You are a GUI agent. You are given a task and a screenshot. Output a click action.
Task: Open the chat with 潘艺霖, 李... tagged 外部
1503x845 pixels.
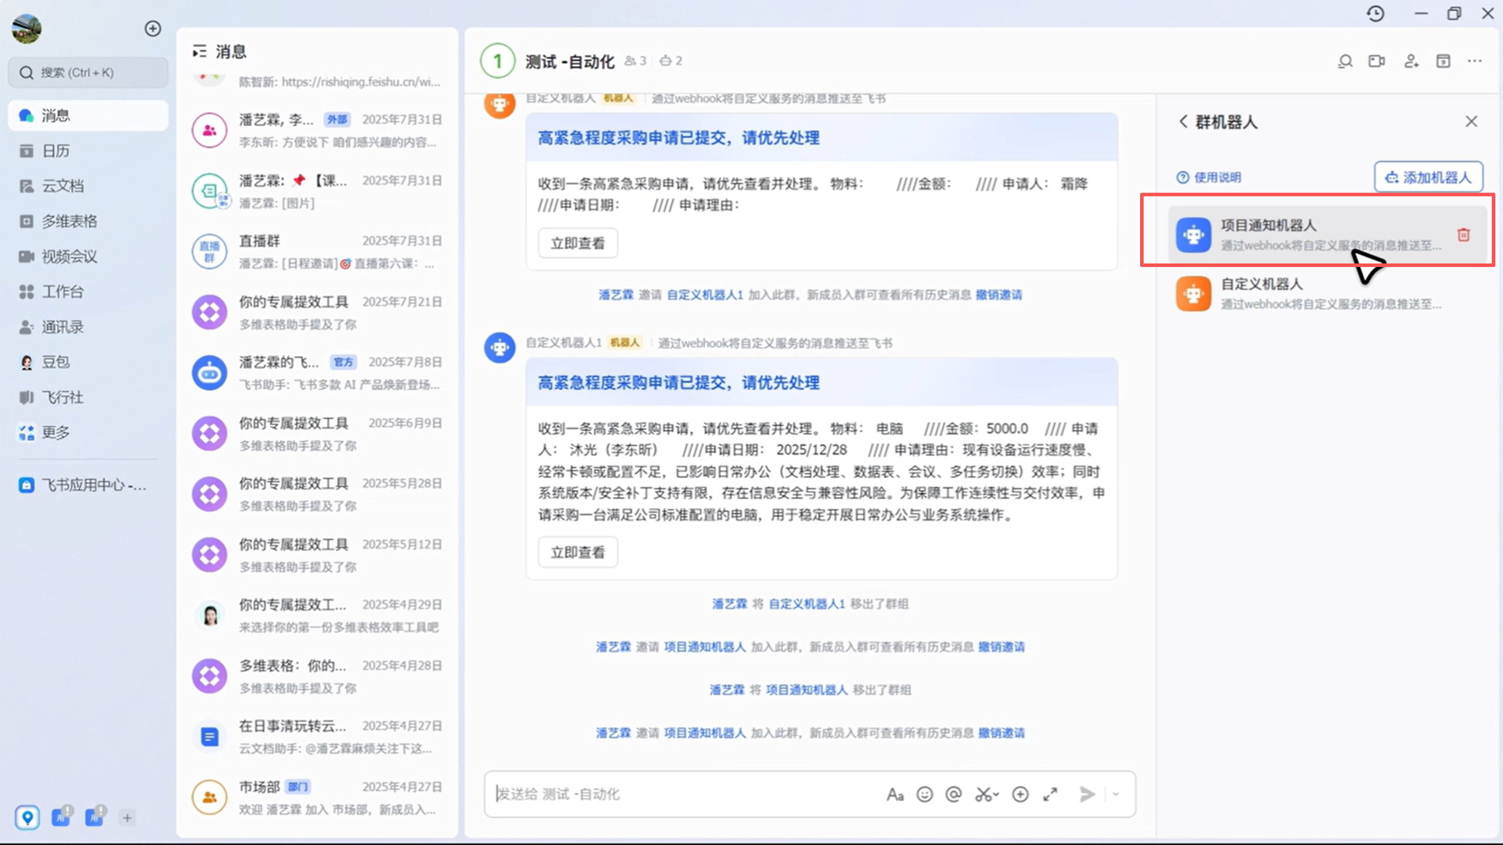coord(317,130)
